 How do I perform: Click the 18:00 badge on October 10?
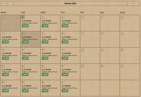click(x=65, y=42)
